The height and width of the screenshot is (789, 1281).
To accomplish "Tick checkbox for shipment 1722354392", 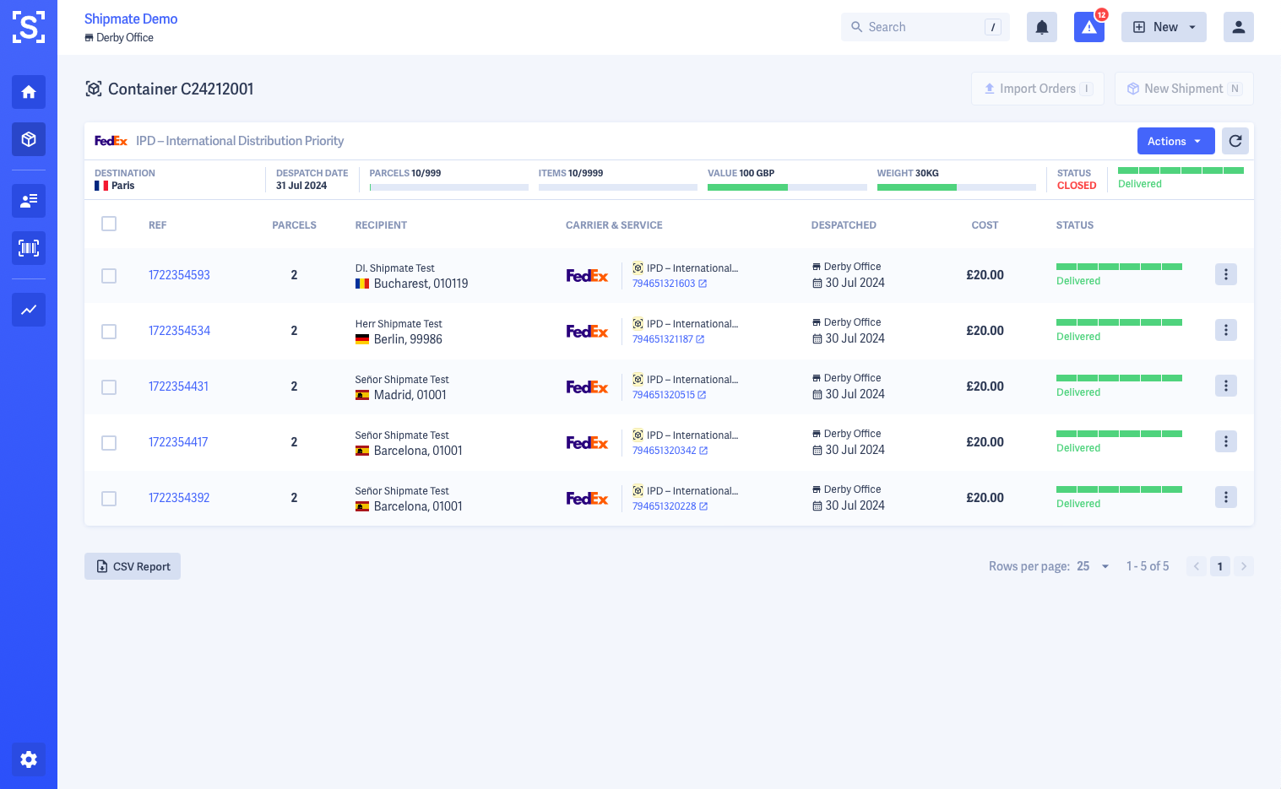I will coord(109,499).
